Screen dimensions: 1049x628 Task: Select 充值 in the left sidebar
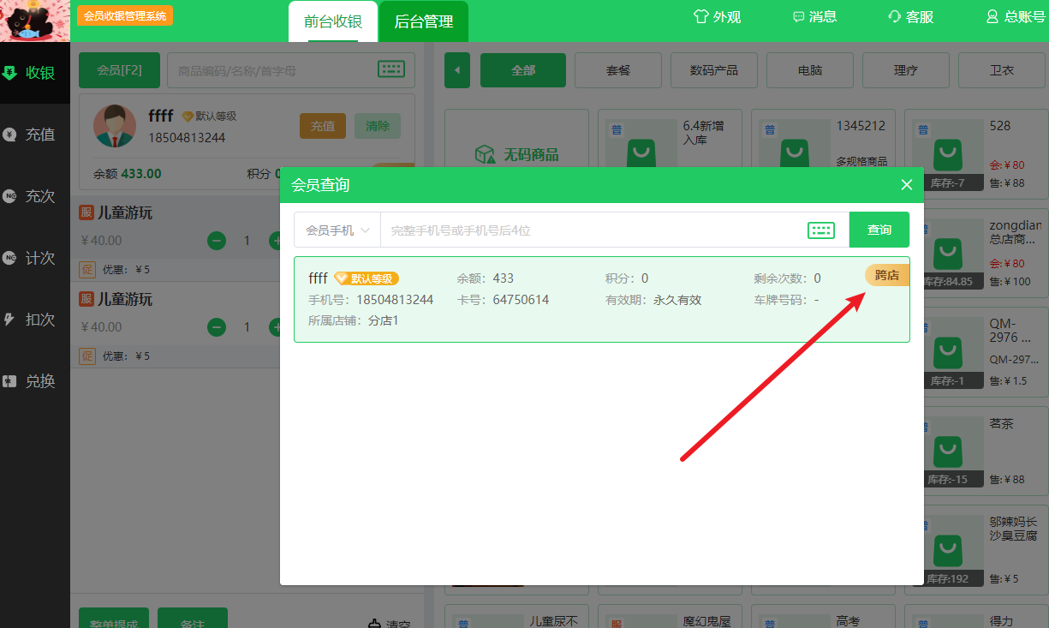coord(34,135)
